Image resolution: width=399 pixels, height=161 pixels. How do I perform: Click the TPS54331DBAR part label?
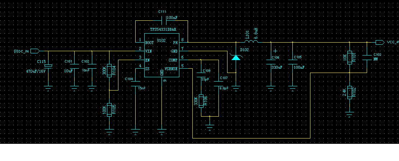(x=163, y=29)
